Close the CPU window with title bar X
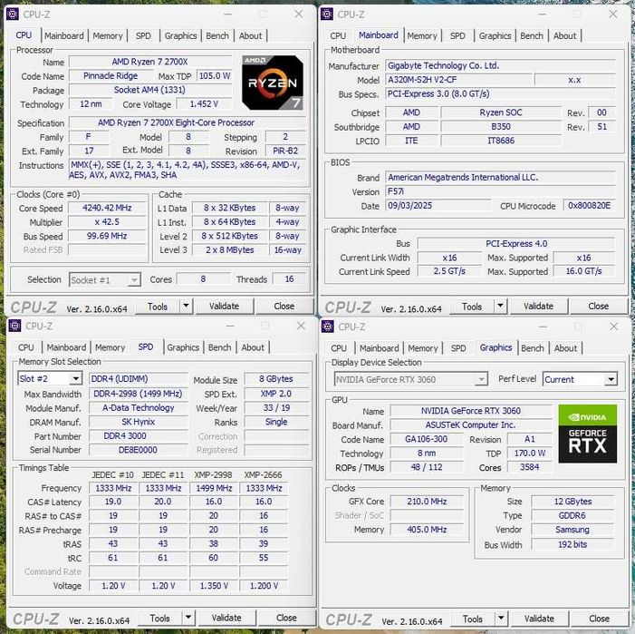This screenshot has width=635, height=634. (x=298, y=15)
